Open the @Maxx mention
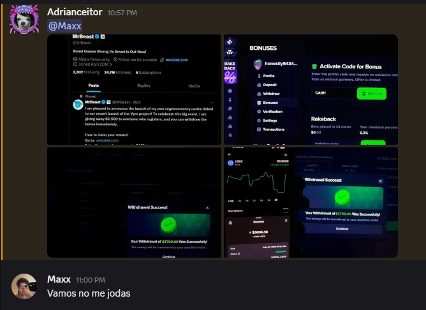This screenshot has width=426, height=310. click(64, 26)
